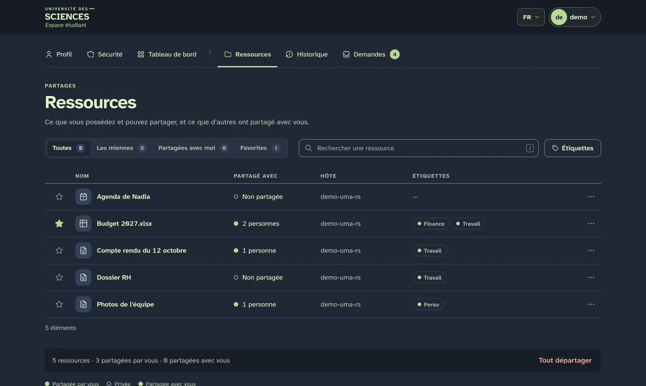646x386 pixels.
Task: Click the PARTAGÉ AVEC column header
Action: [256, 176]
